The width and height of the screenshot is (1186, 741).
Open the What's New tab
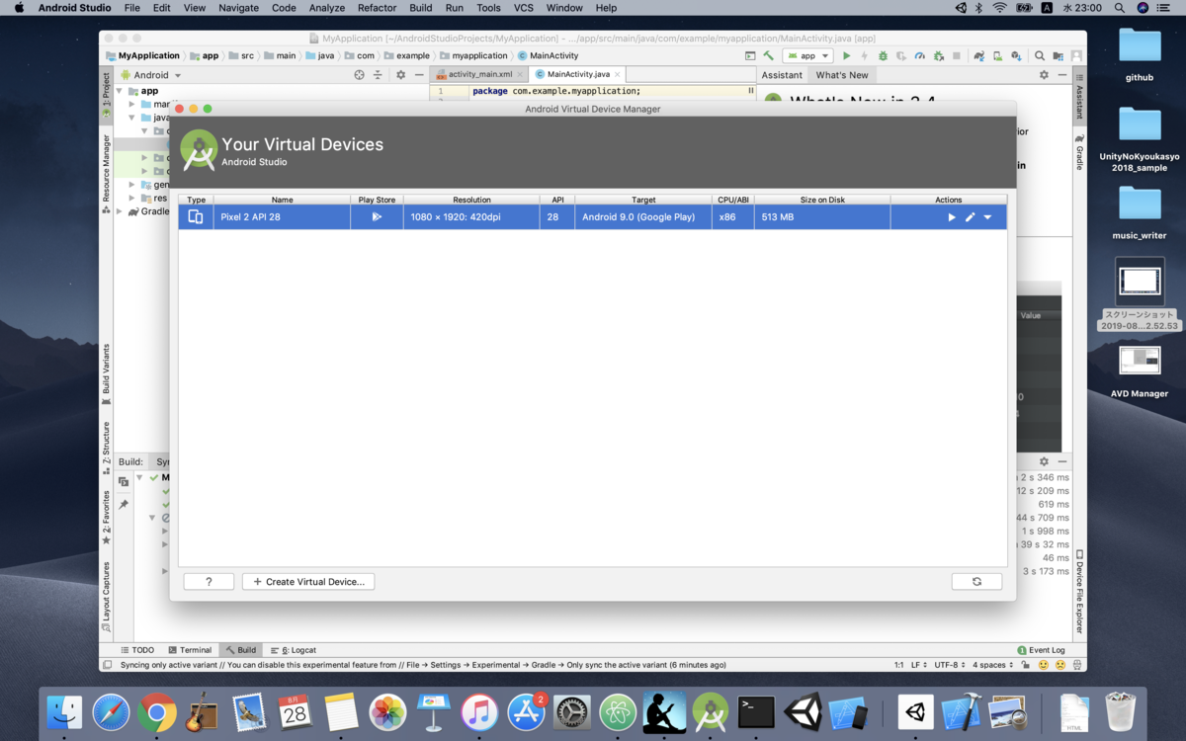842,75
